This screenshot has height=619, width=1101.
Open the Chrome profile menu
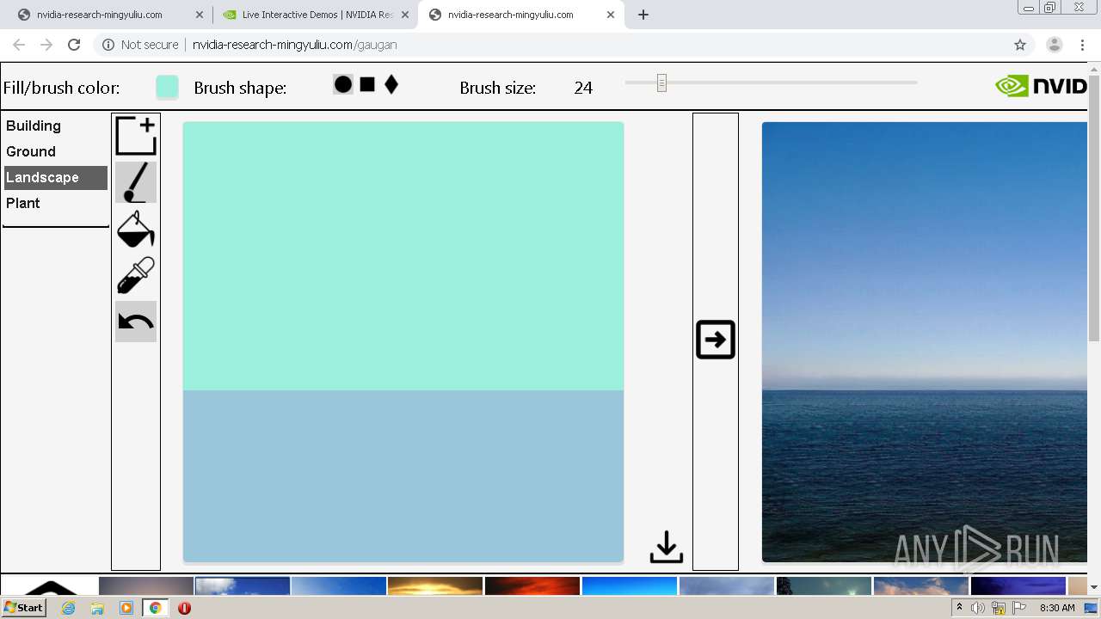[1054, 45]
